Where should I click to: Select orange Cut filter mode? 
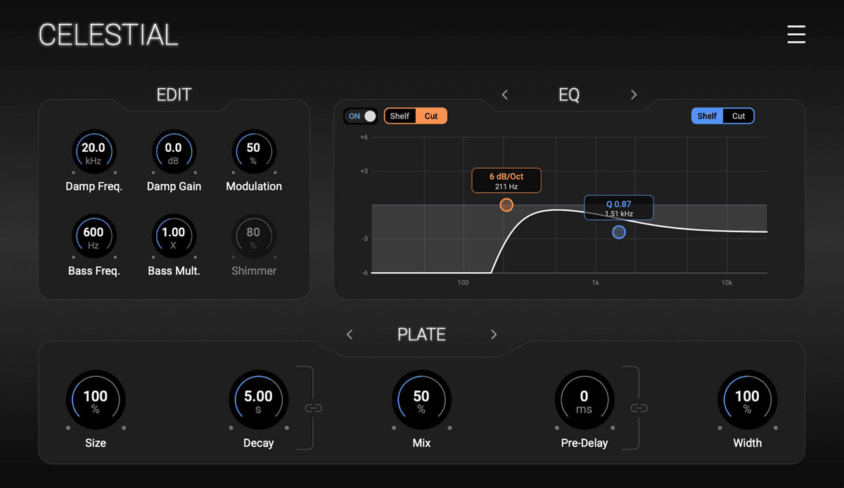click(431, 116)
